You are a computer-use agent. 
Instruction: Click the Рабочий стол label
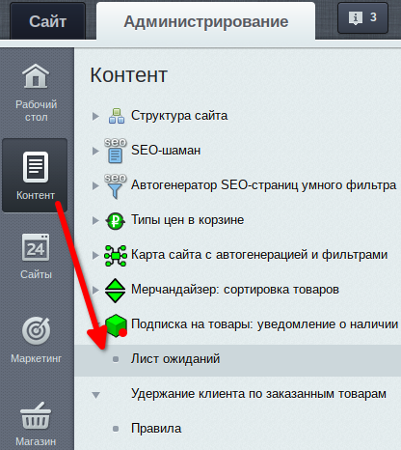click(x=37, y=111)
